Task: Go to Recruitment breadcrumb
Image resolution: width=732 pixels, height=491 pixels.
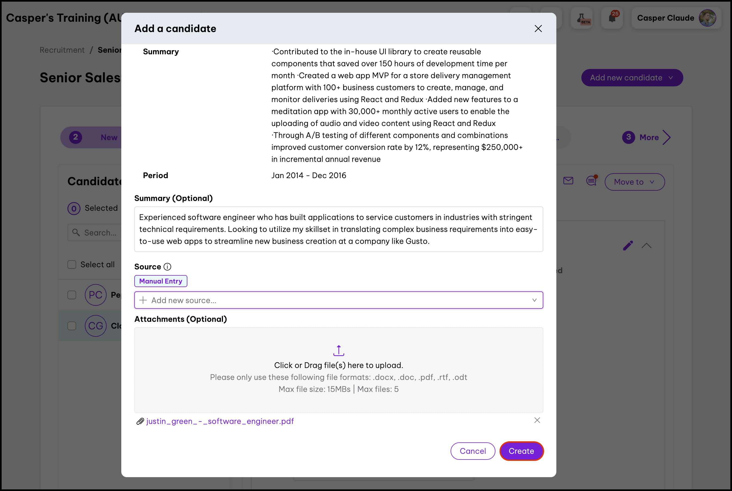Action: coord(62,50)
